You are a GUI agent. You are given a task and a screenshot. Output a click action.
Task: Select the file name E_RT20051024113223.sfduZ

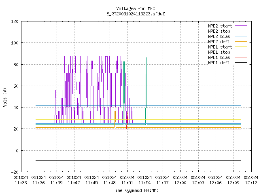click(x=136, y=14)
